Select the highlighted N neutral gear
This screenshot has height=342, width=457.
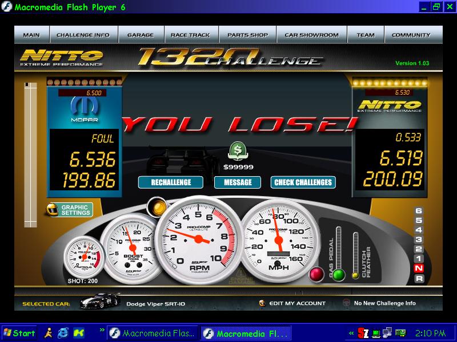click(x=419, y=268)
